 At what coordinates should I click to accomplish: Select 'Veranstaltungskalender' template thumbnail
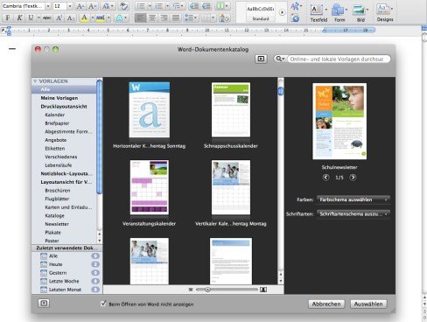[x=149, y=187]
